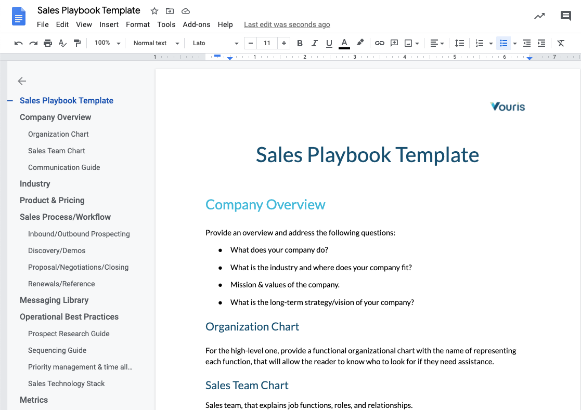Expand bulleted list options arrow
The height and width of the screenshot is (410, 581).
tap(514, 44)
